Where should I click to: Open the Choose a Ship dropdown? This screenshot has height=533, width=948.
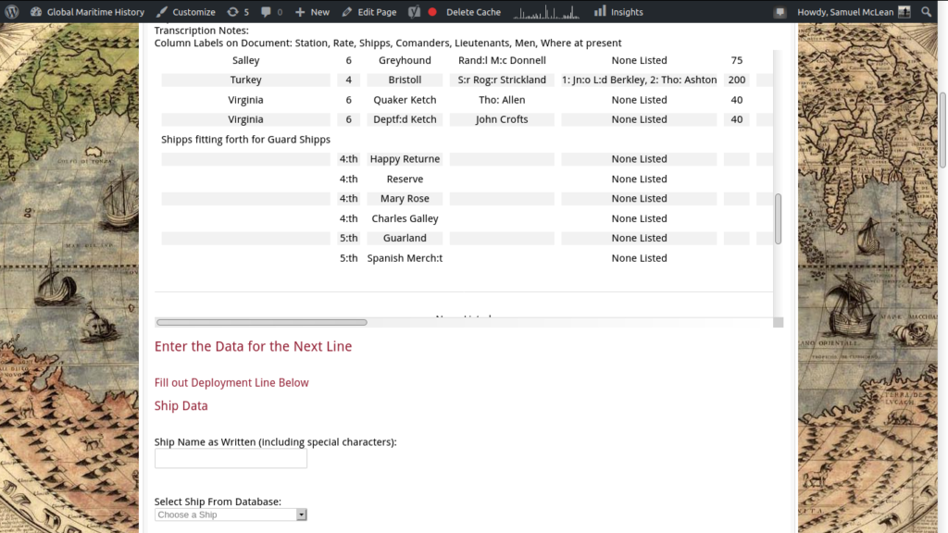click(231, 514)
